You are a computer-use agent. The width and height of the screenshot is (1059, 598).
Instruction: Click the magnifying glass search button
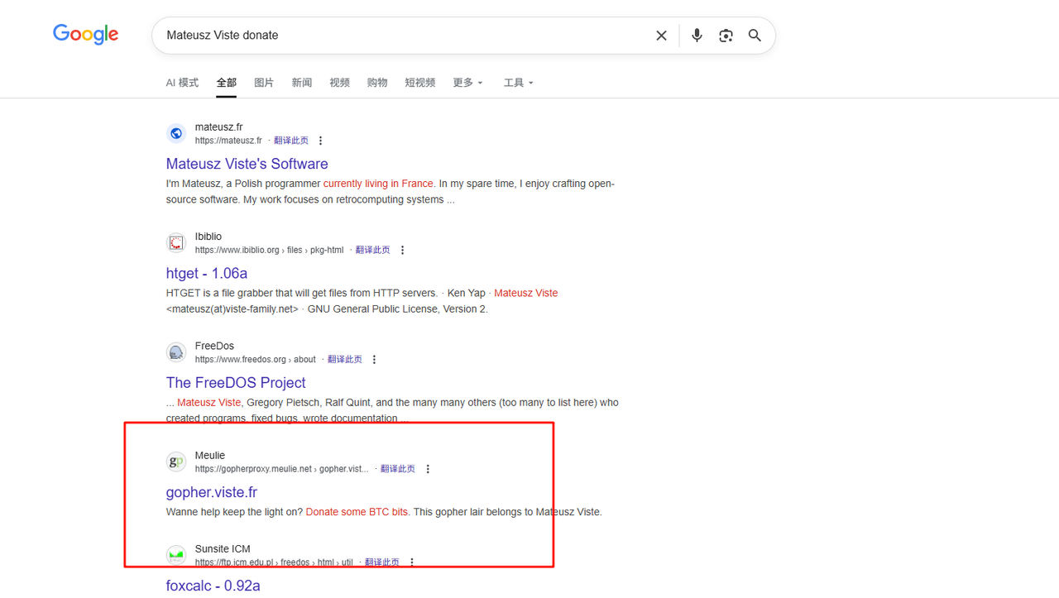755,36
